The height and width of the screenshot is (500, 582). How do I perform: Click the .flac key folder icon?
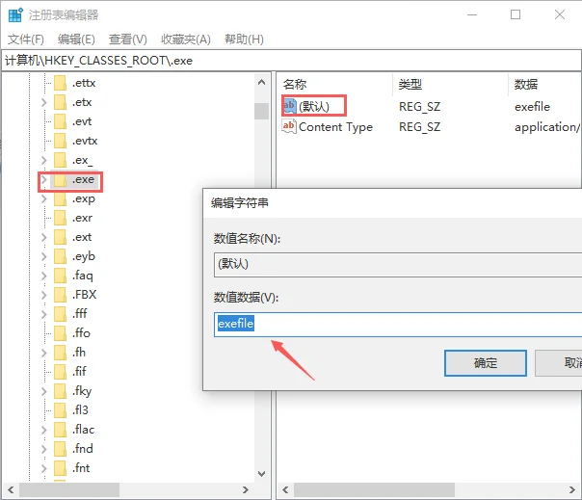coord(61,430)
